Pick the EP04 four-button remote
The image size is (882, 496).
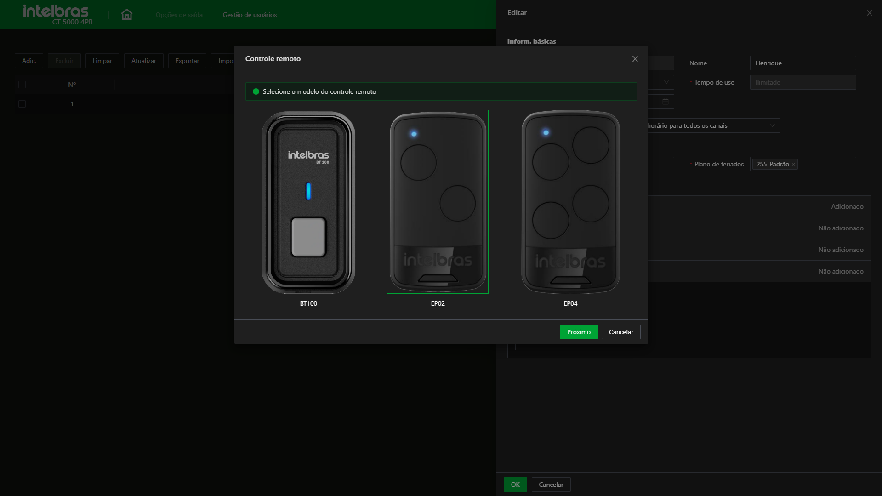(570, 202)
